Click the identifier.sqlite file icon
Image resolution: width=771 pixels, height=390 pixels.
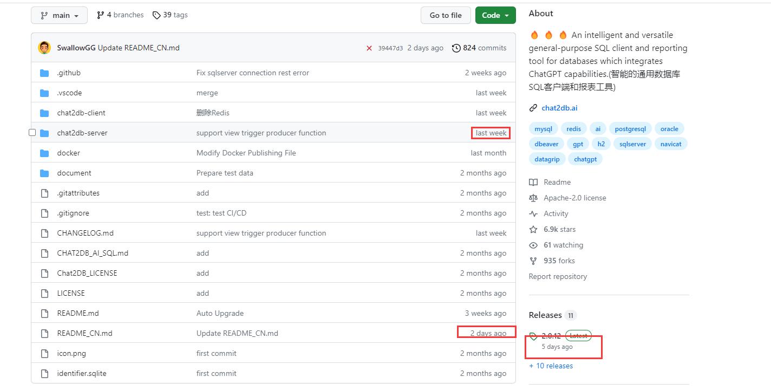[x=44, y=373]
